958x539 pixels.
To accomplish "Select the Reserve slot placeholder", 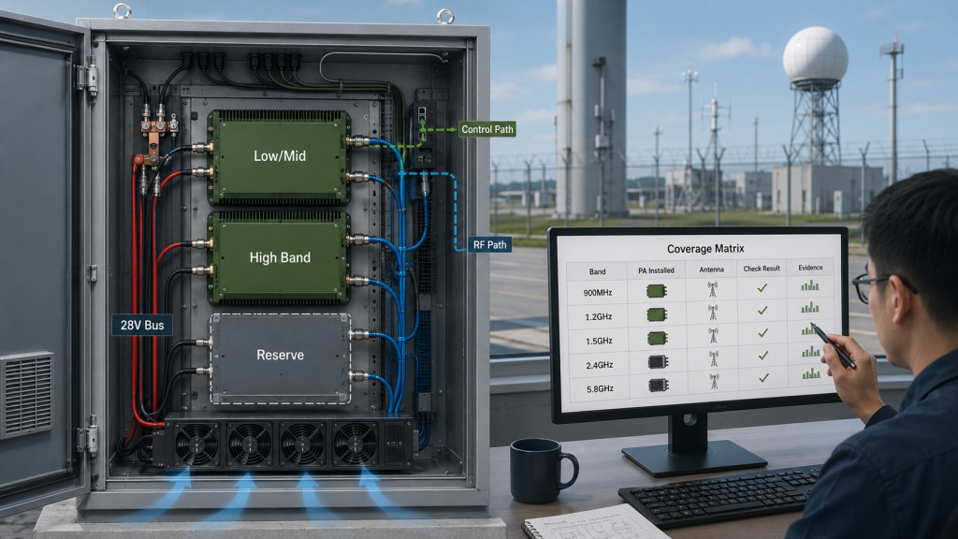I will 281,358.
